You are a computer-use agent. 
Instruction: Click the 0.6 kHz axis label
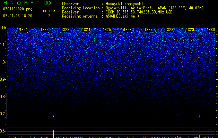coord(3,131)
